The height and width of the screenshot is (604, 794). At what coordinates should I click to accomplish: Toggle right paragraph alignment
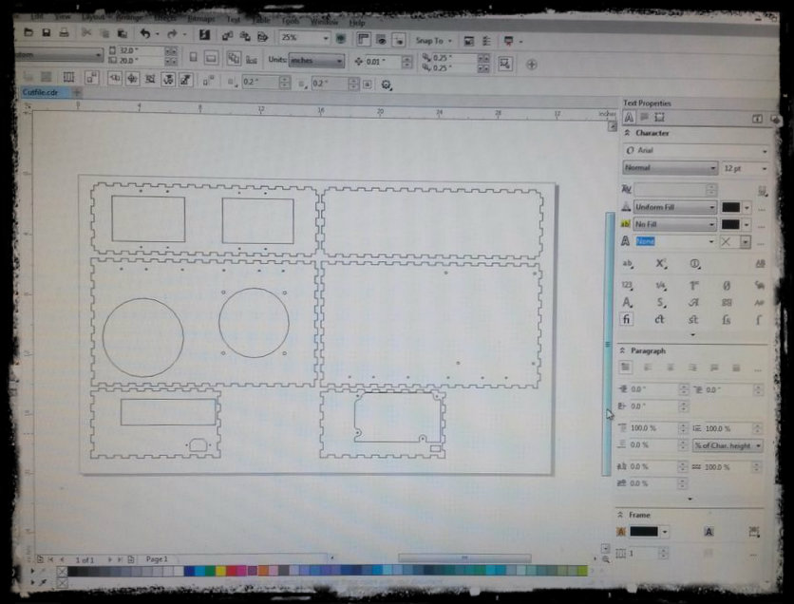click(692, 368)
